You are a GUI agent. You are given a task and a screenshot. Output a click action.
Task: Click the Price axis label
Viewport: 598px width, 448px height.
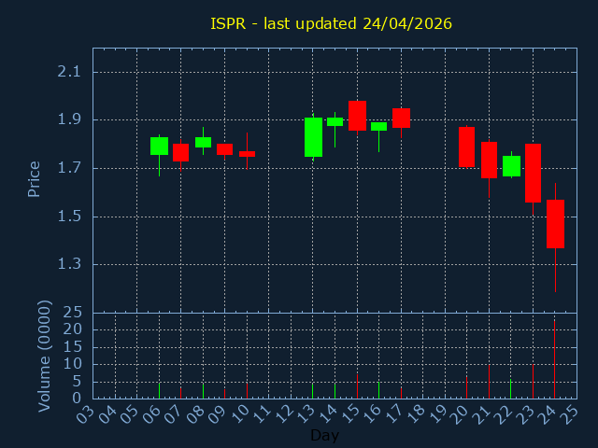point(34,179)
